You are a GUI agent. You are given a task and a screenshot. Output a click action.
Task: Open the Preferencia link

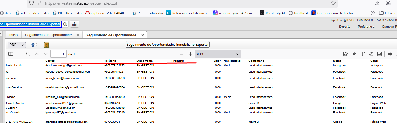coord(366,27)
